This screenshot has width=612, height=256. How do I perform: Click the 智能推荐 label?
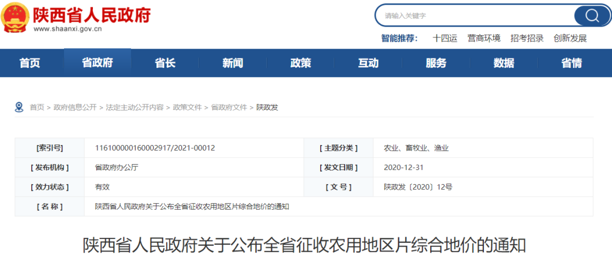coord(399,39)
